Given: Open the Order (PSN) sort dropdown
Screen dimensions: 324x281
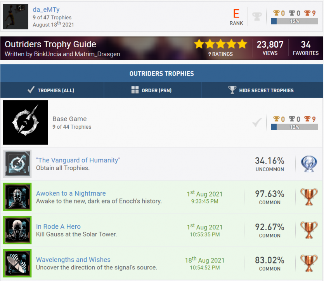Looking at the screenshot, I should [x=152, y=90].
